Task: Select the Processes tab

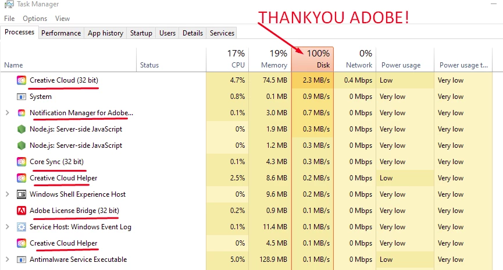Action: point(20,33)
